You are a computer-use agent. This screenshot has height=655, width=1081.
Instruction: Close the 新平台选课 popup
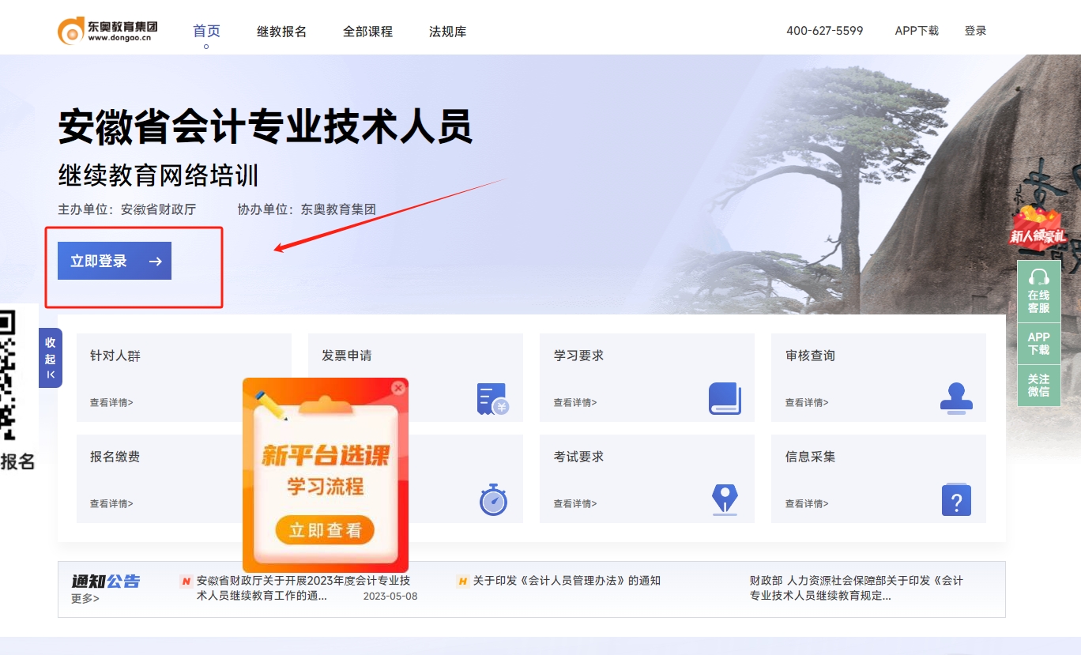(x=398, y=387)
